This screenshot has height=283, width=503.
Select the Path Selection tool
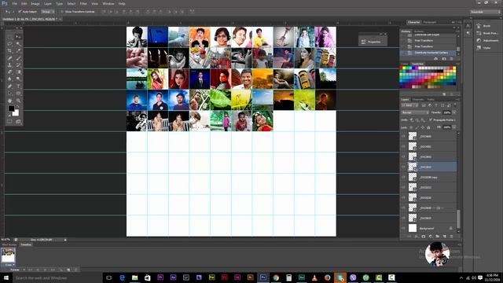(x=10, y=94)
